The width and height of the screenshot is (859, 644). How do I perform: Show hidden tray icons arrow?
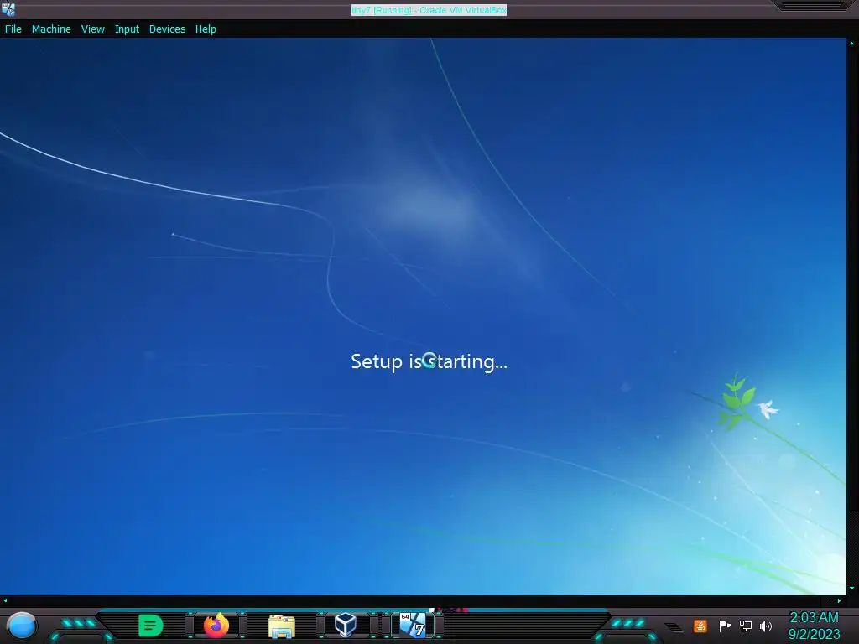674,627
